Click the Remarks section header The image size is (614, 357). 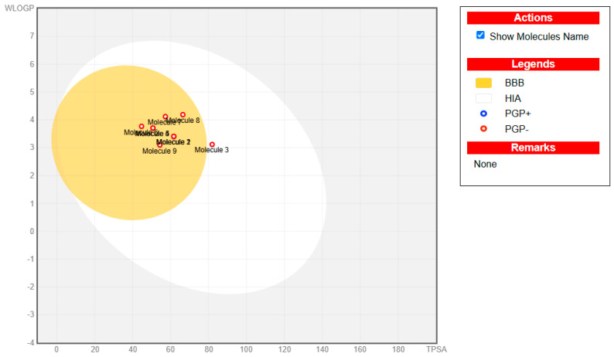click(533, 148)
